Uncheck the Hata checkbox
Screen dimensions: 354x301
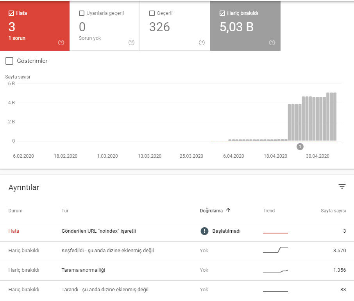pyautogui.click(x=11, y=13)
